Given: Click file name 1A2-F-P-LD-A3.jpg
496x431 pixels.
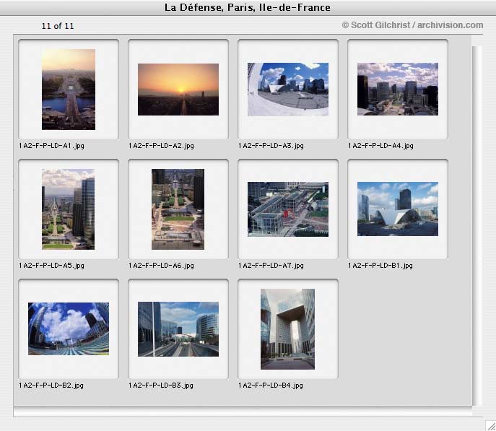Looking at the screenshot, I should (x=271, y=146).
